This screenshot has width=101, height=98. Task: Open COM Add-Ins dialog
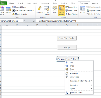pyautogui.click(x=46, y=11)
